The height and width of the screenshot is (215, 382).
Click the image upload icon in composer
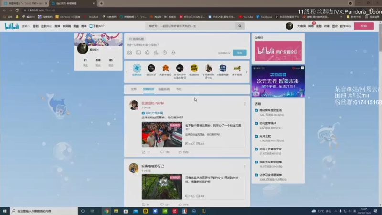coord(138,53)
